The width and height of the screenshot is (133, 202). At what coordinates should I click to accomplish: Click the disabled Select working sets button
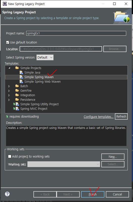tap(113, 164)
